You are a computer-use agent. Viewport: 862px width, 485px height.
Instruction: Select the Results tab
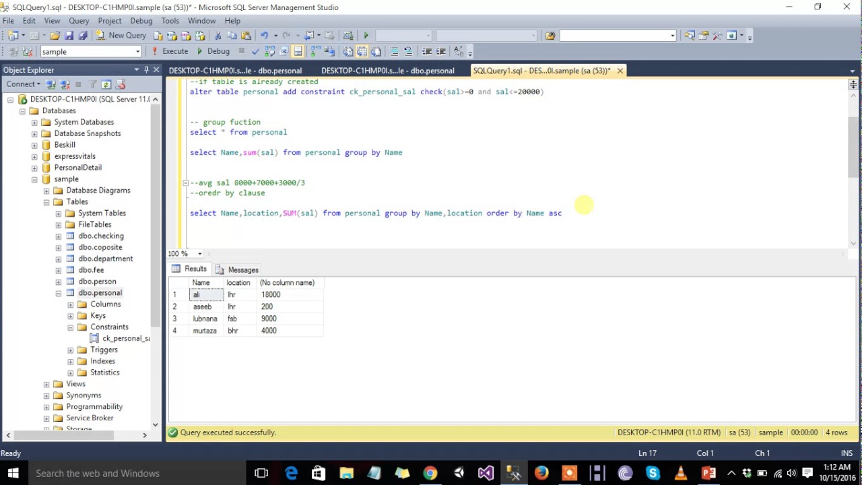189,269
